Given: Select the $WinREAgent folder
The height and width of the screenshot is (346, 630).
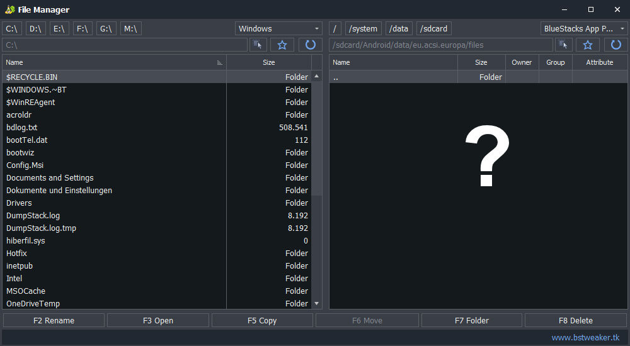Looking at the screenshot, I should coord(157,102).
